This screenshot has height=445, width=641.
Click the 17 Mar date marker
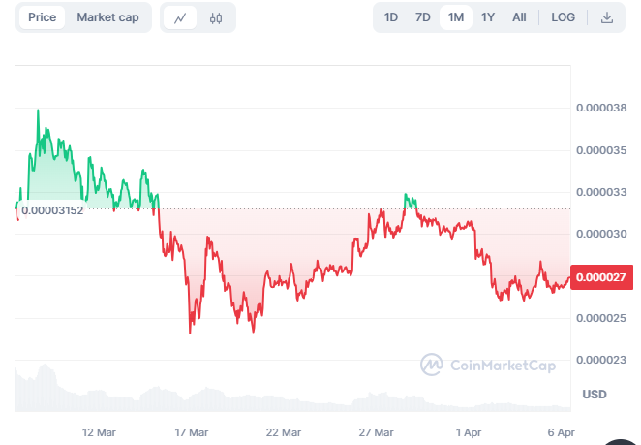pos(192,432)
